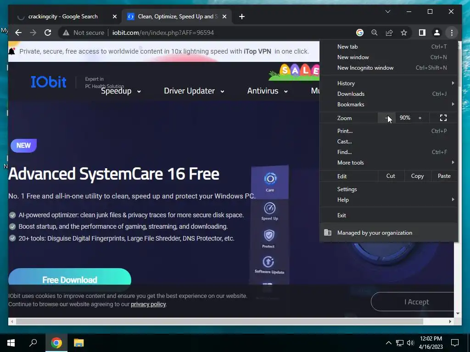Viewport: 470px width, 352px height.
Task: Close the IObit tab
Action: (224, 16)
